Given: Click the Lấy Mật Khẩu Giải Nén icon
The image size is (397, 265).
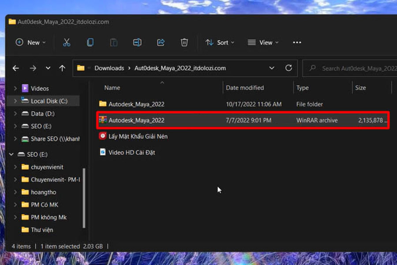Looking at the screenshot, I should pyautogui.click(x=102, y=136).
